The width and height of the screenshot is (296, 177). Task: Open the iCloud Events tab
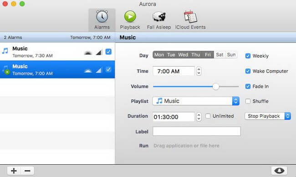point(190,20)
